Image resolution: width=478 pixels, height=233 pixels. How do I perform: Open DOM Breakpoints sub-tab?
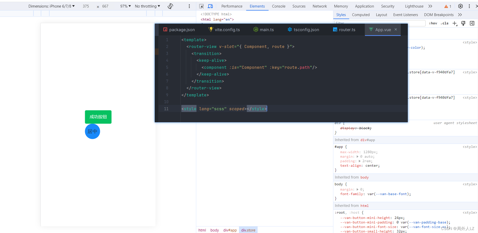439,15
